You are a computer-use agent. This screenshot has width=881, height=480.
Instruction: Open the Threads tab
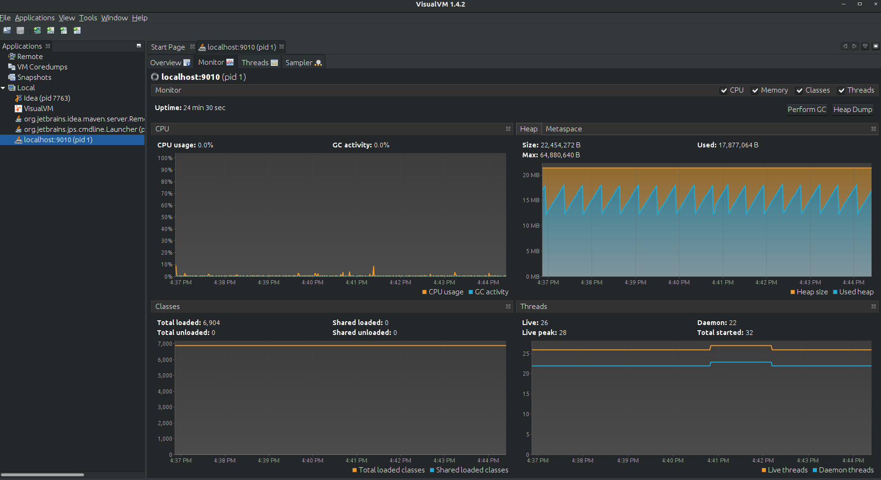[x=260, y=63]
